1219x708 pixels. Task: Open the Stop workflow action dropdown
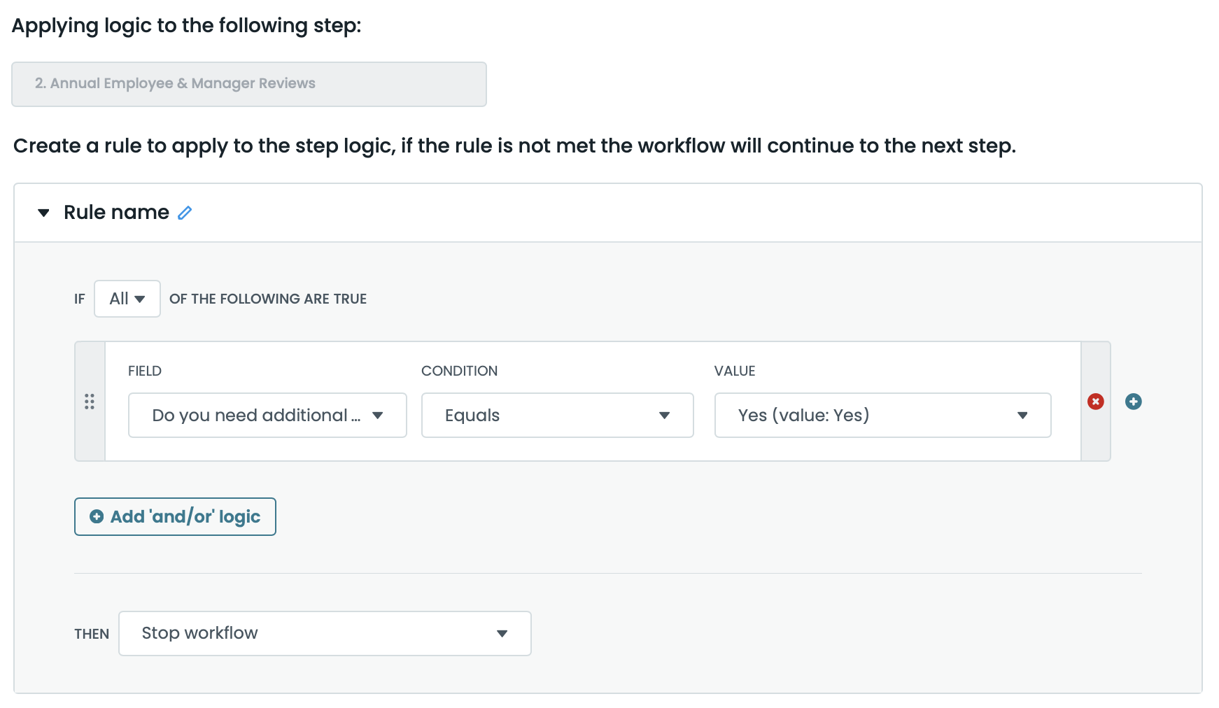324,634
